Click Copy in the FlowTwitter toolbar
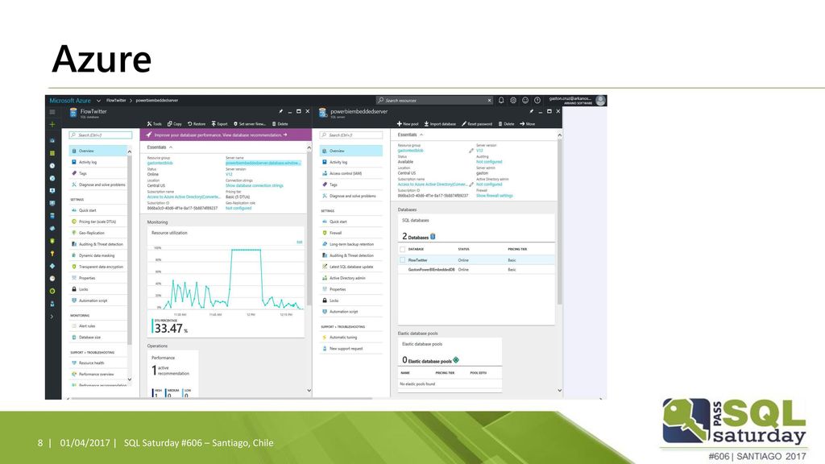 coord(175,124)
